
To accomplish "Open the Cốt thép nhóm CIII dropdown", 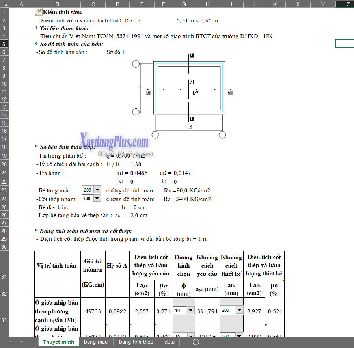I will (97, 199).
